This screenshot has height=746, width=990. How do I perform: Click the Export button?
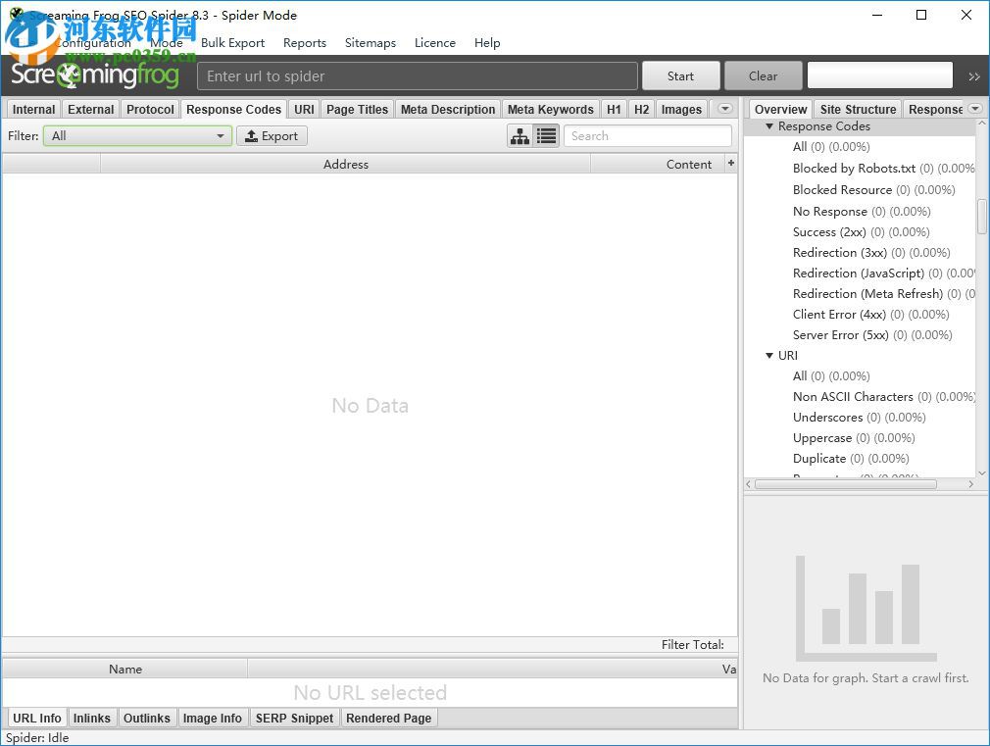tap(272, 136)
